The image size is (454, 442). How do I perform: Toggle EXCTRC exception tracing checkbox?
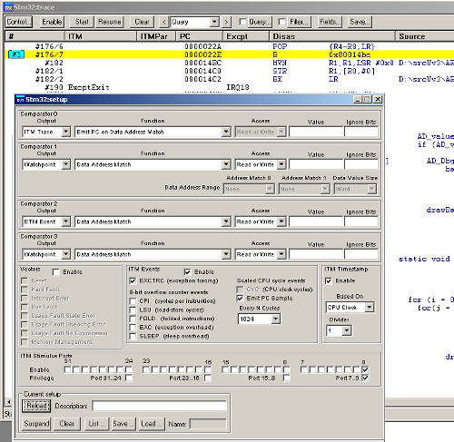[133, 280]
